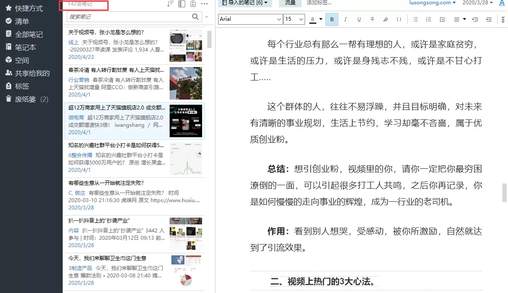The image size is (508, 293).
Task: Toggle bold formatting in the editor
Action: coord(331,19)
